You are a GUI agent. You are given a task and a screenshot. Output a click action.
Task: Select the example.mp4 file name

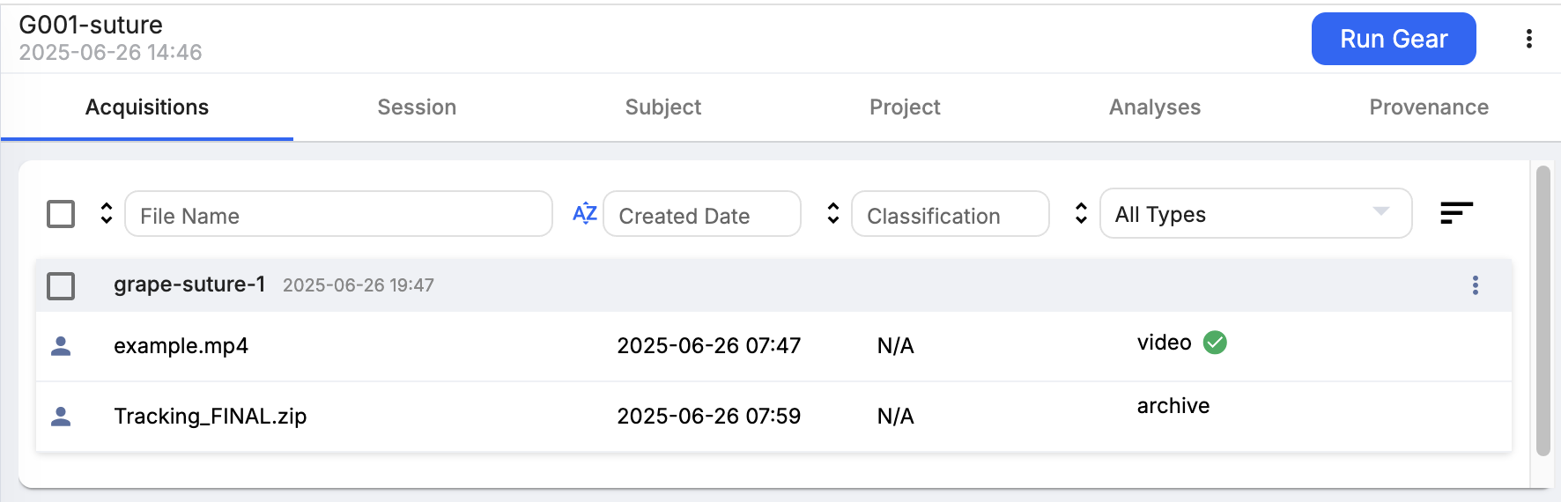tap(181, 346)
